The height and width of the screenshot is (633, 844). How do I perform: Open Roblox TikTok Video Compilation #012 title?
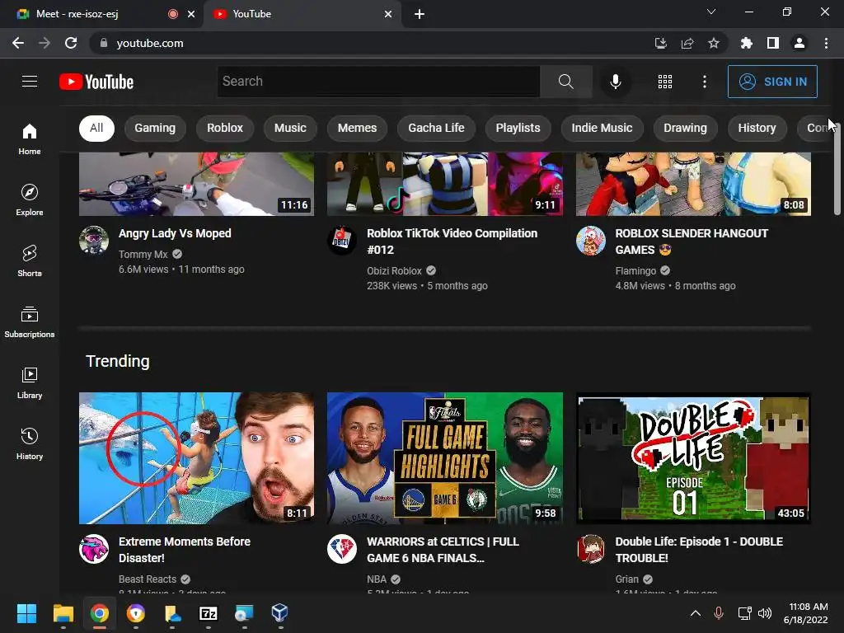(452, 241)
